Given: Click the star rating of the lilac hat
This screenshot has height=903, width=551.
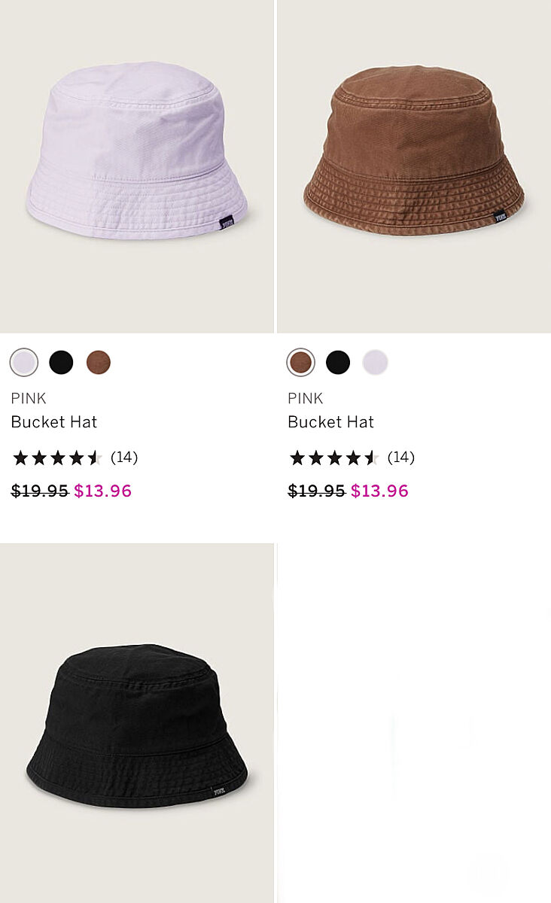Looking at the screenshot, I should point(57,458).
